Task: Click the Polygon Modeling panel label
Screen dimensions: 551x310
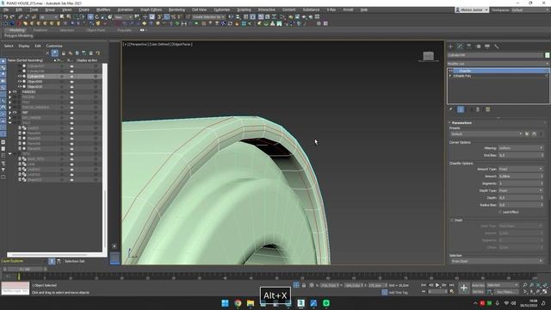Action: (19, 36)
